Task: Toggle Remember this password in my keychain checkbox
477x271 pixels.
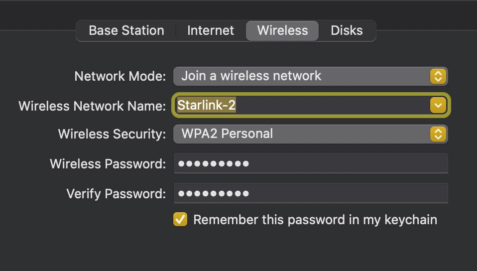Action: click(180, 220)
